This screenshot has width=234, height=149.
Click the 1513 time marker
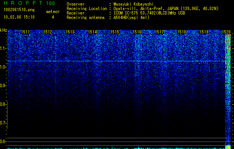click(70, 32)
